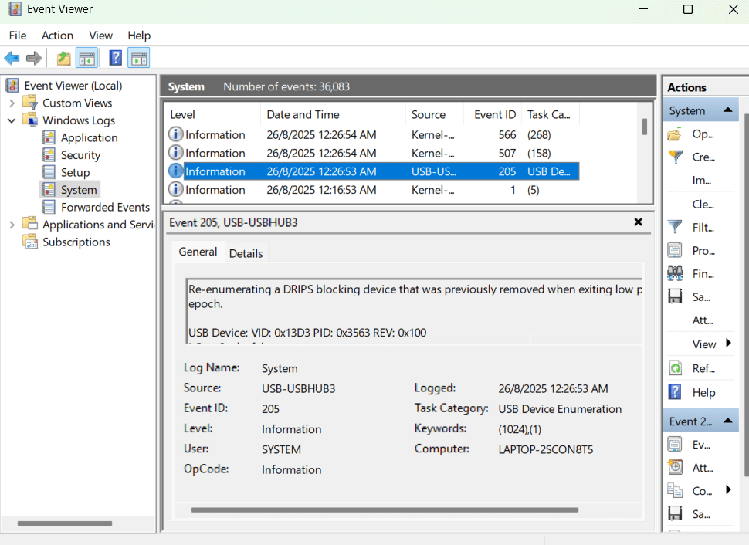Select the Security log in tree

point(80,155)
